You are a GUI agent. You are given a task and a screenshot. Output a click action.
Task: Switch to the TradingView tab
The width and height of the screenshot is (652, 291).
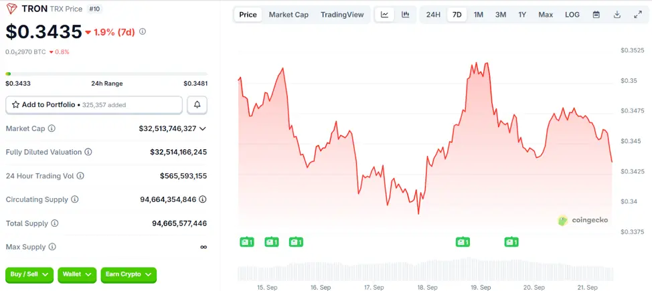tap(342, 15)
